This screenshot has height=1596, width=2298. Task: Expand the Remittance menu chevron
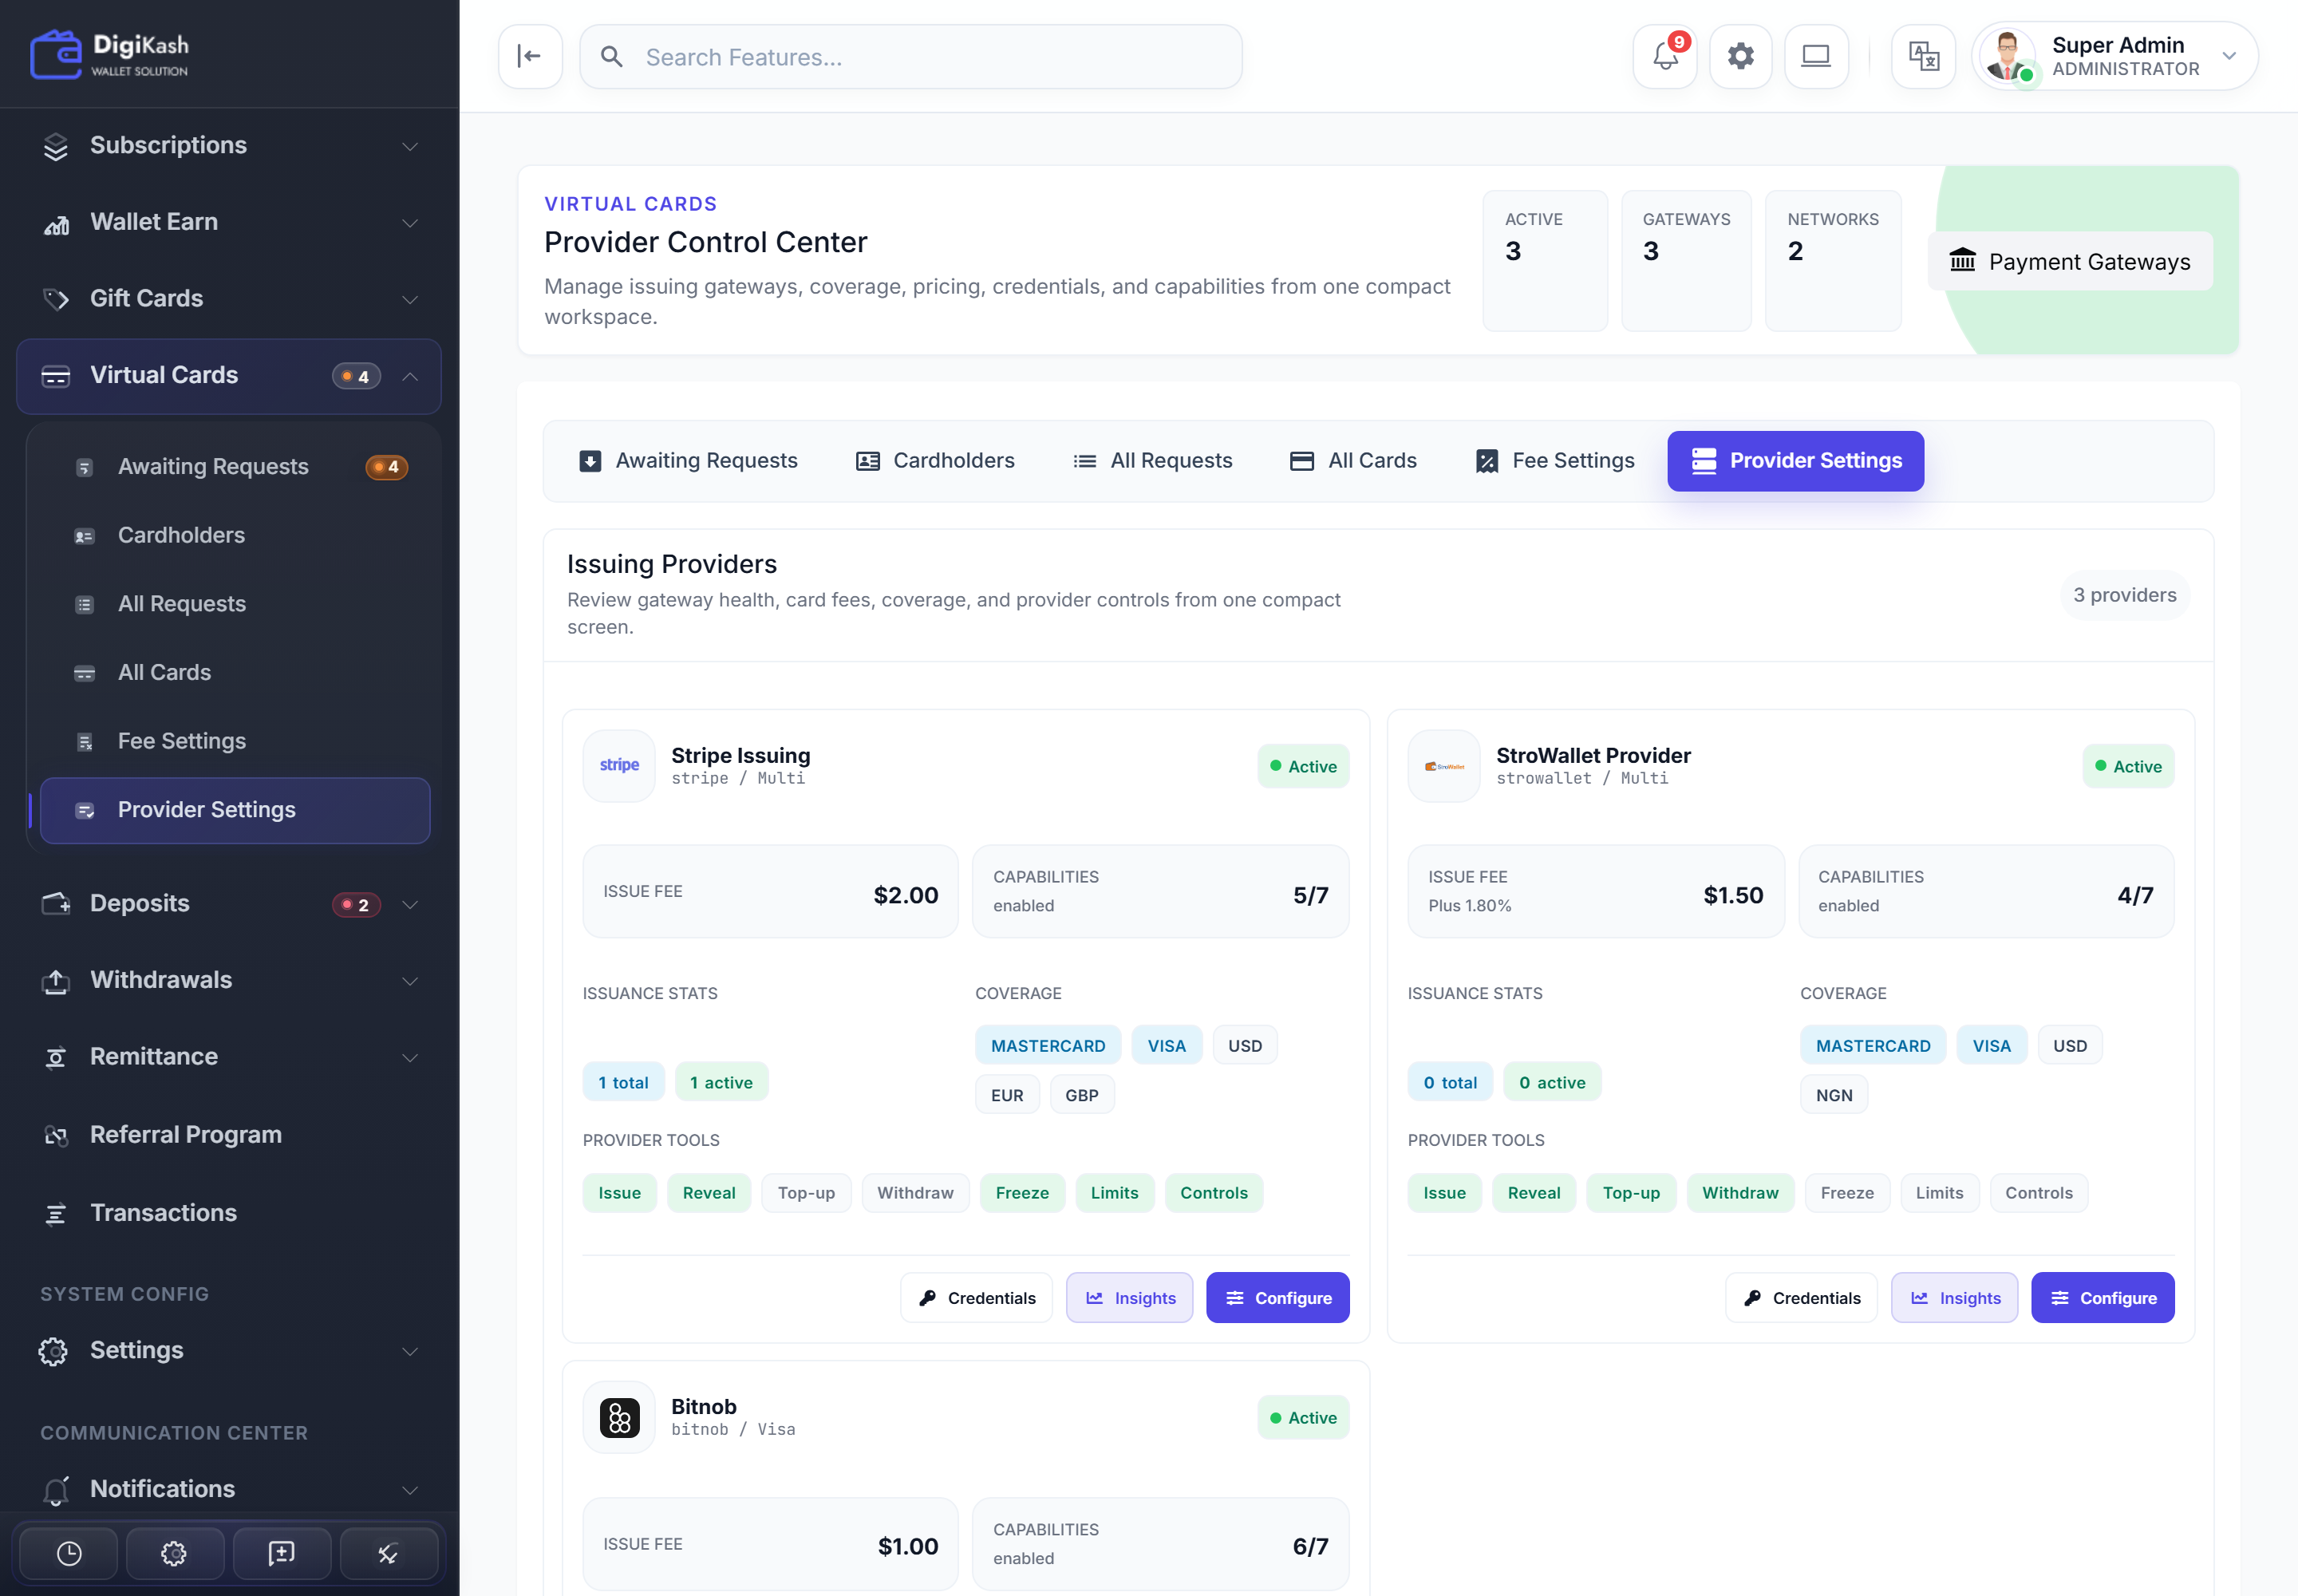coord(410,1057)
